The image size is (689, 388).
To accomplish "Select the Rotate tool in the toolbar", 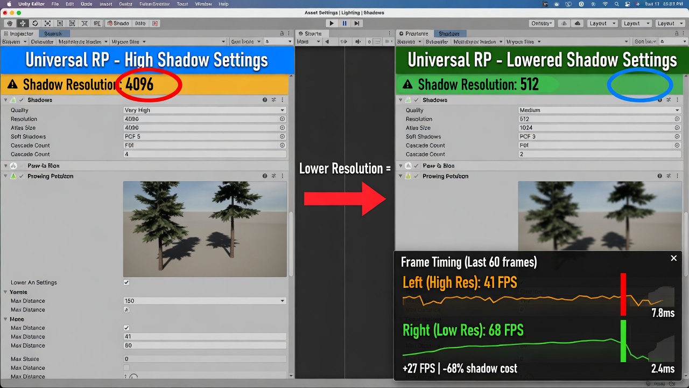I will (35, 23).
